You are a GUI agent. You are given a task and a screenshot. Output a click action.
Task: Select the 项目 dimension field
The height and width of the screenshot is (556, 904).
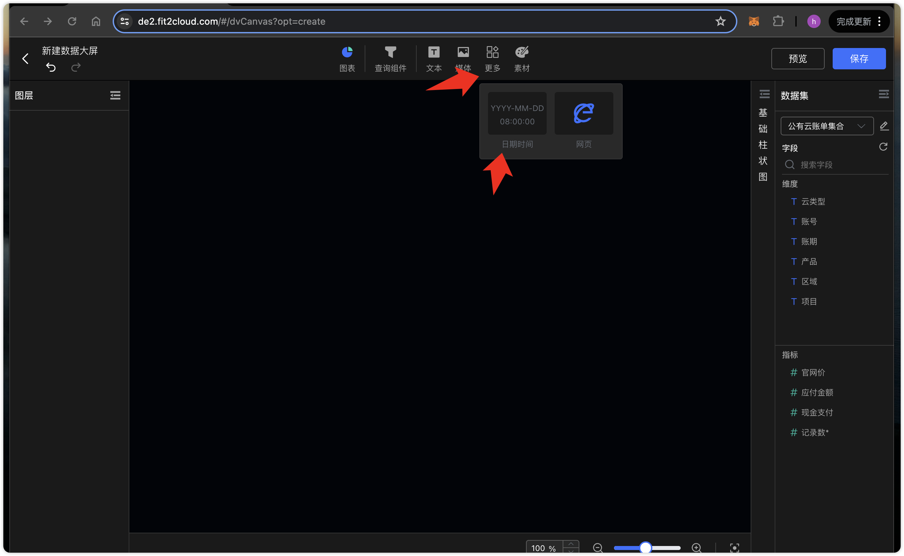(804, 302)
